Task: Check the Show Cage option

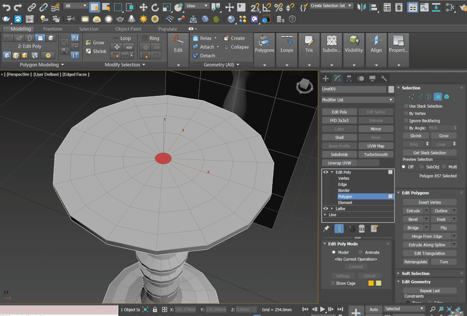Action: coord(333,283)
